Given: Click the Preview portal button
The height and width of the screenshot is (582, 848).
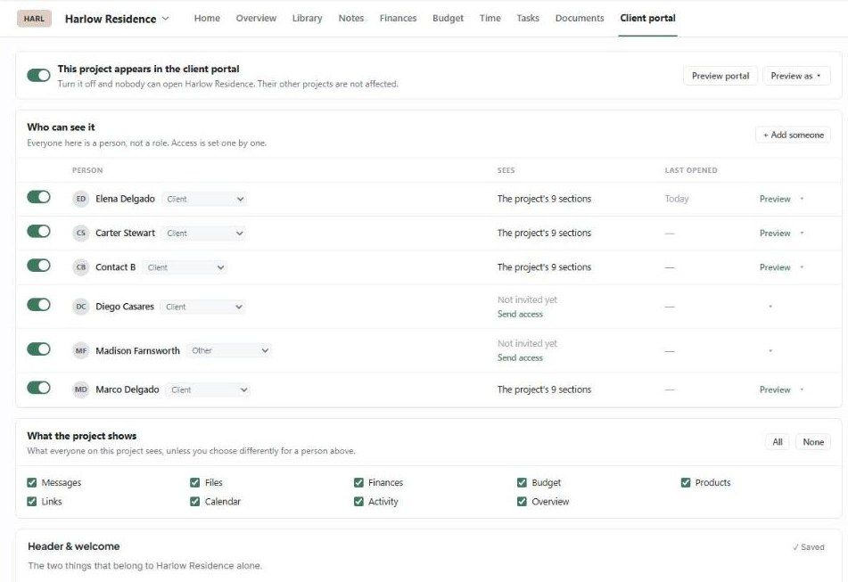Looking at the screenshot, I should click(x=720, y=76).
